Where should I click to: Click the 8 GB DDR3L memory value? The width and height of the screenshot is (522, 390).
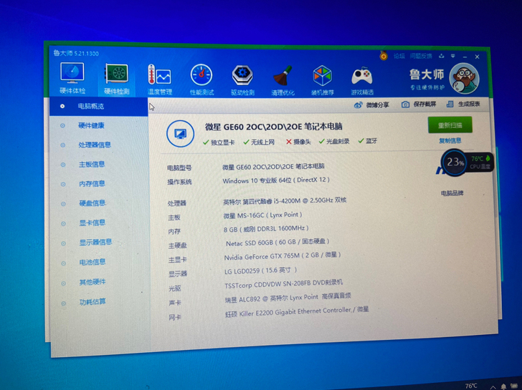click(266, 229)
